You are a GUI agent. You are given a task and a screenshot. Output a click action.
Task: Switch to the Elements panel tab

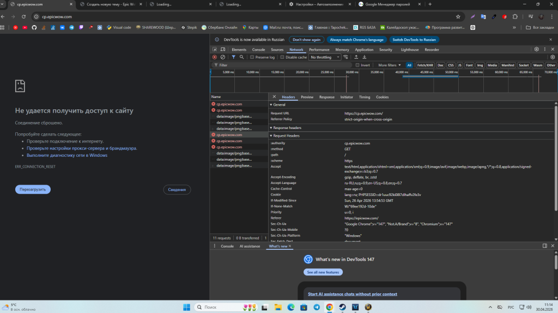coord(239,50)
